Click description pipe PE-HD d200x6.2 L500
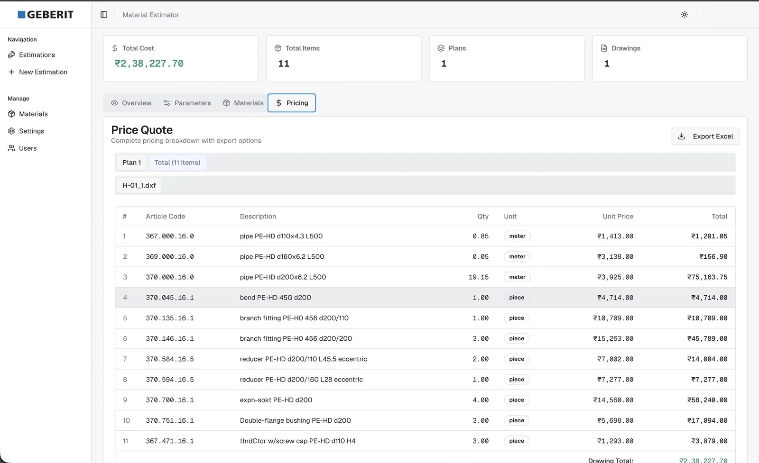759x463 pixels. (x=283, y=277)
